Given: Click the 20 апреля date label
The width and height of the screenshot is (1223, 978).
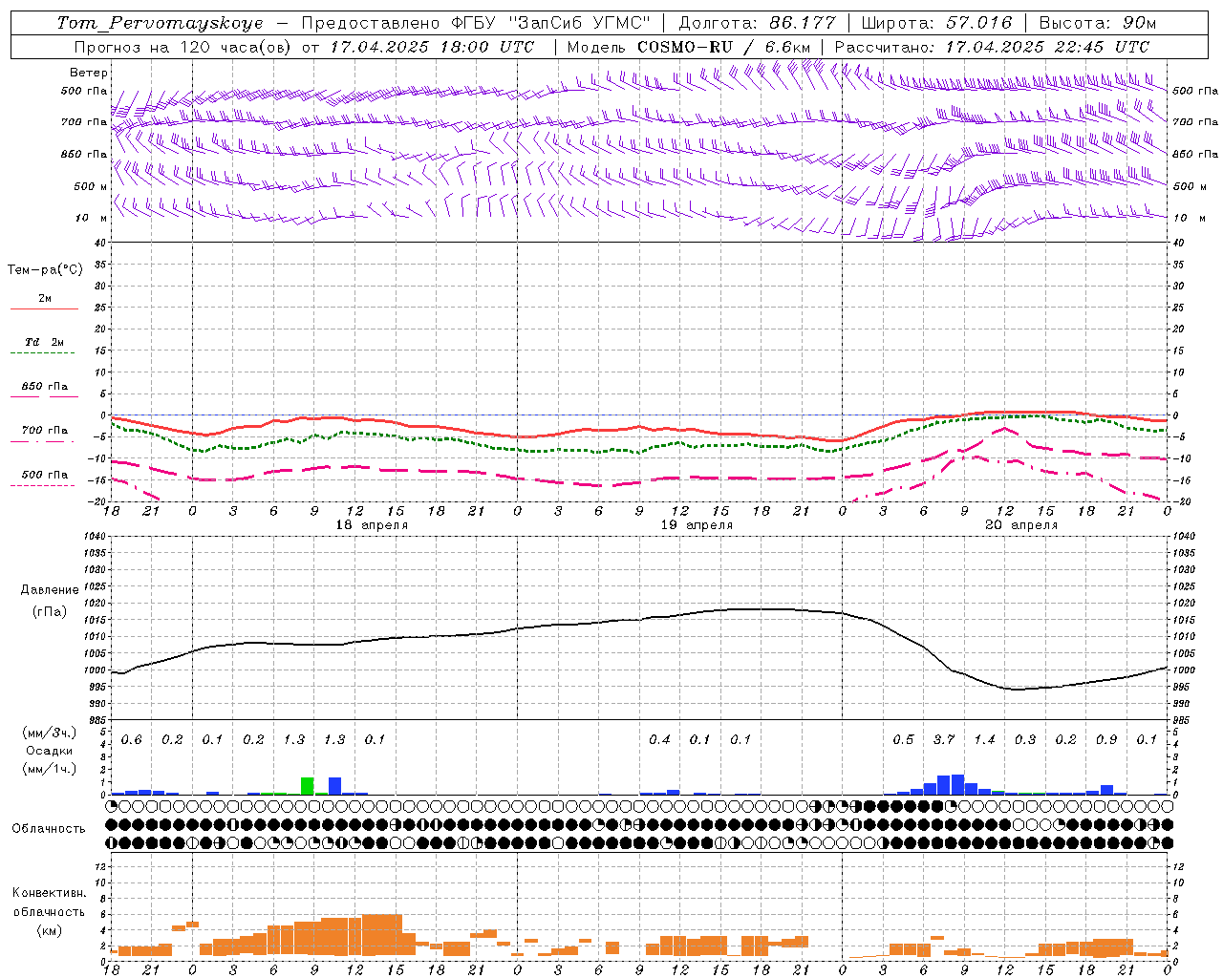Looking at the screenshot, I should coord(1021,525).
